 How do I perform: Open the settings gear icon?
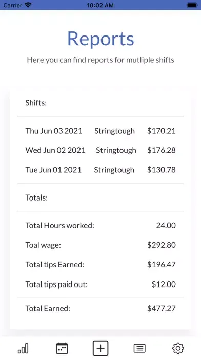(178, 348)
